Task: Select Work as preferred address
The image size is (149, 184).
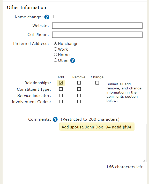Action: tap(55, 49)
